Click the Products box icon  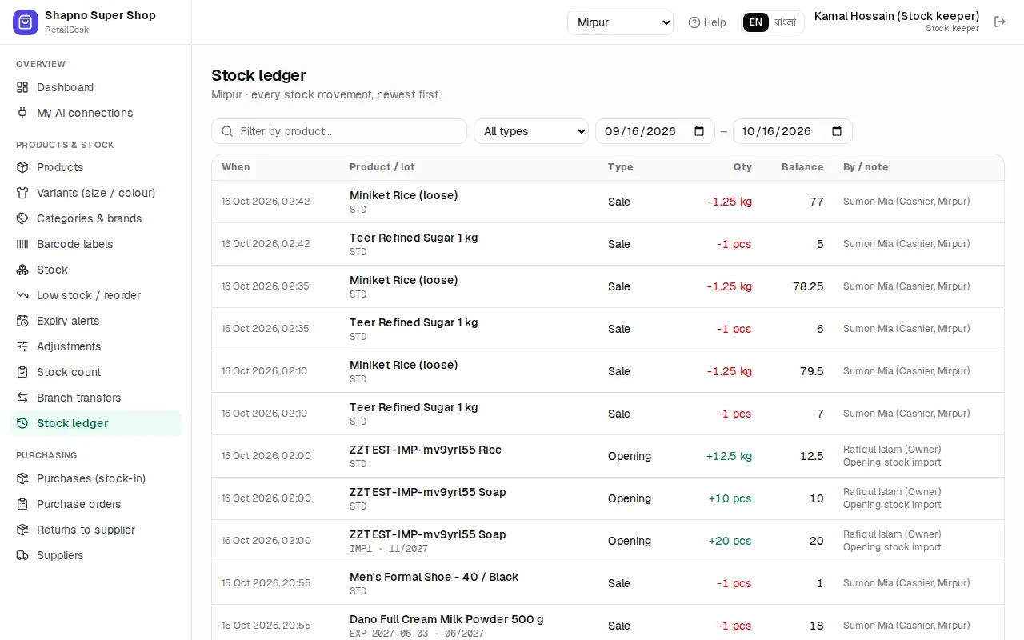point(22,167)
